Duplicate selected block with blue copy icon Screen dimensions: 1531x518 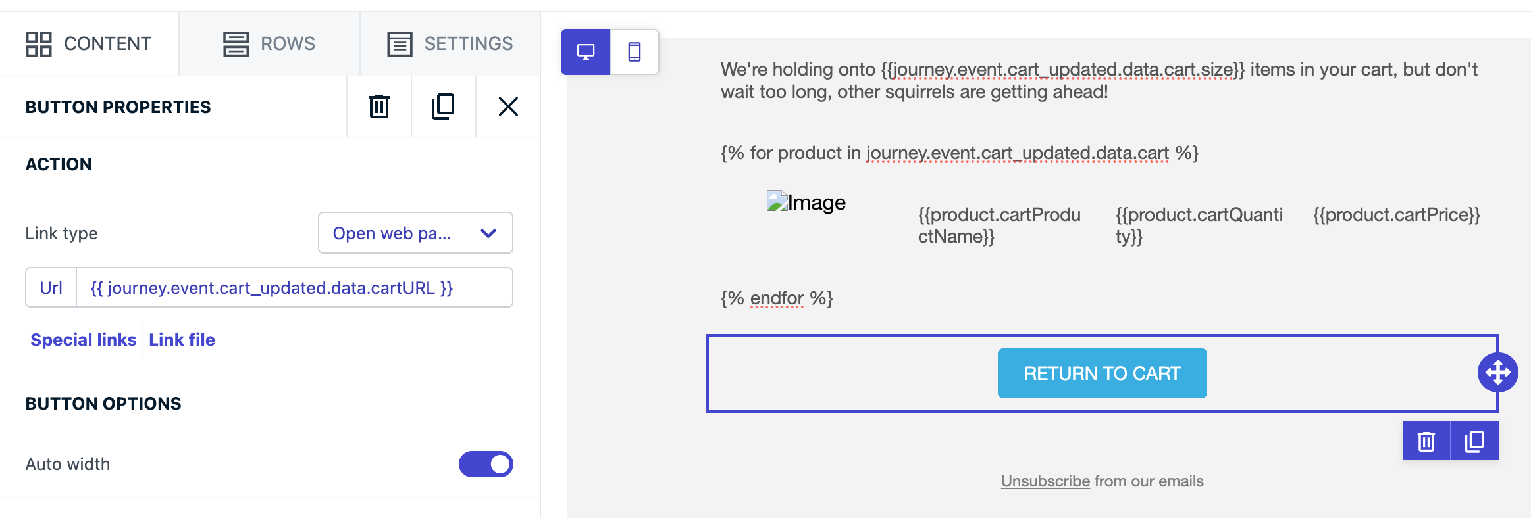(1474, 441)
